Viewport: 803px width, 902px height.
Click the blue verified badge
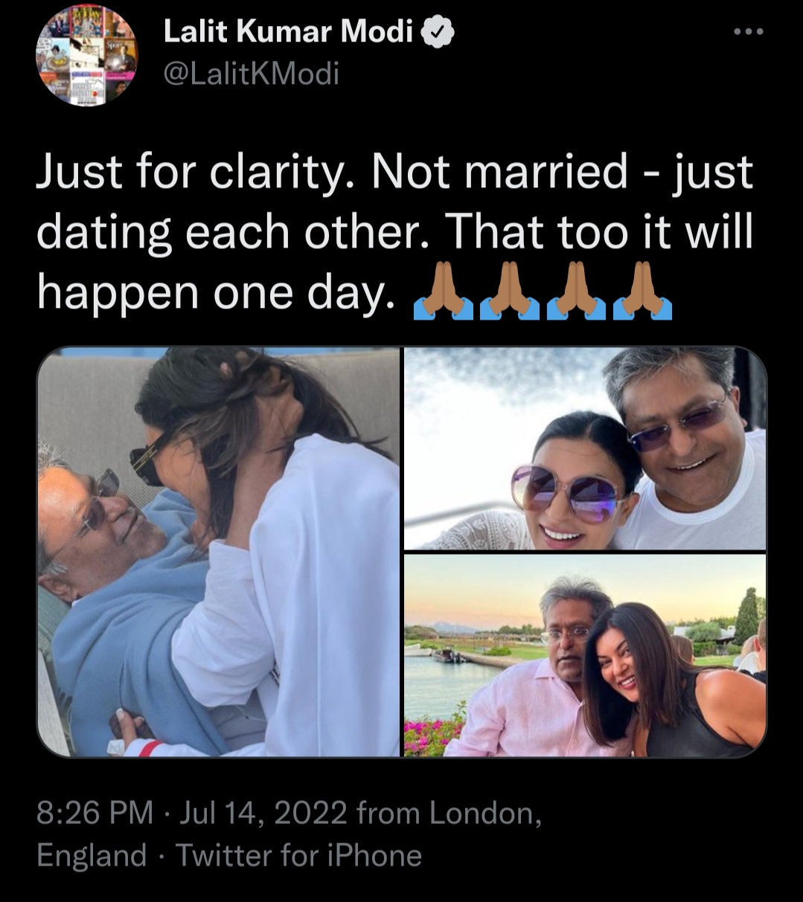pyautogui.click(x=438, y=32)
